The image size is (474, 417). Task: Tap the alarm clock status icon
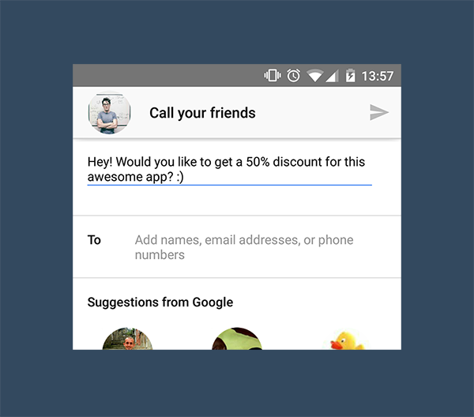(293, 76)
